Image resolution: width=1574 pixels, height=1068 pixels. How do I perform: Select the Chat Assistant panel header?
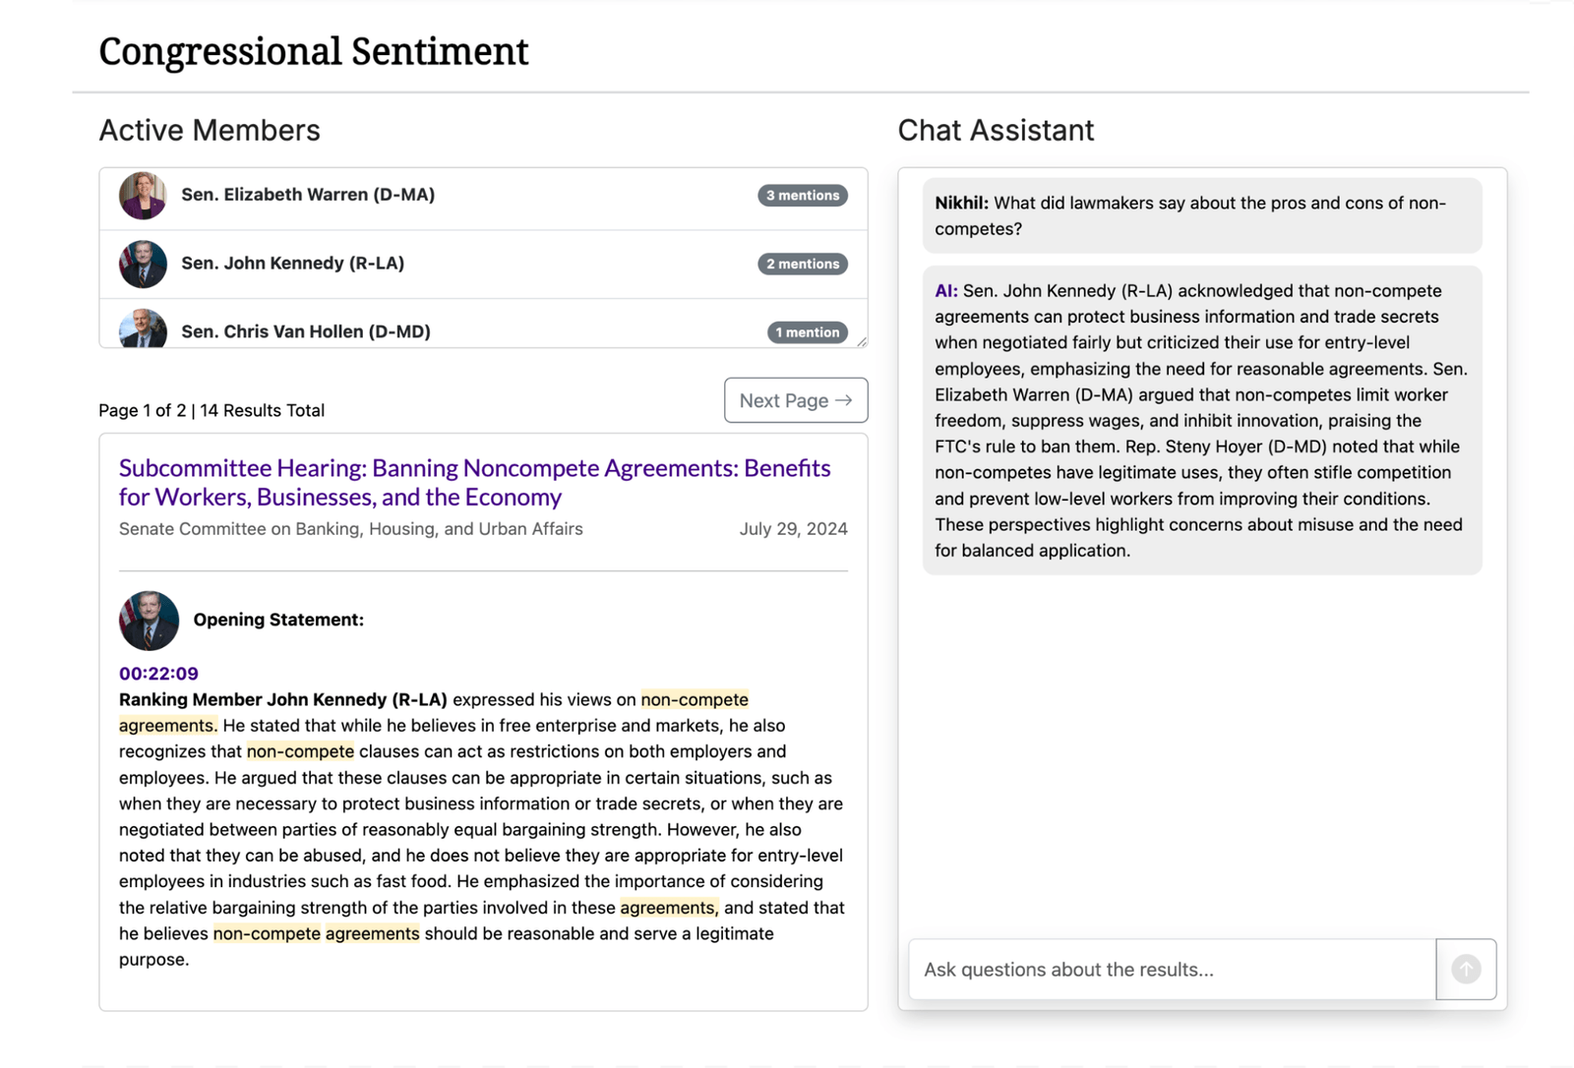pyautogui.click(x=995, y=129)
